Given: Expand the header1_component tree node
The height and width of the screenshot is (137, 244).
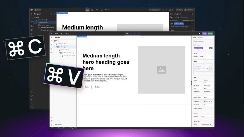Looking at the screenshot, I should coord(61,56).
